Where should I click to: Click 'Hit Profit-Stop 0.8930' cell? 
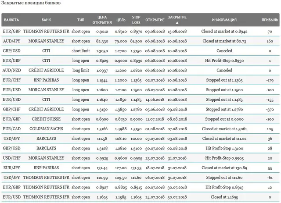pos(224,61)
